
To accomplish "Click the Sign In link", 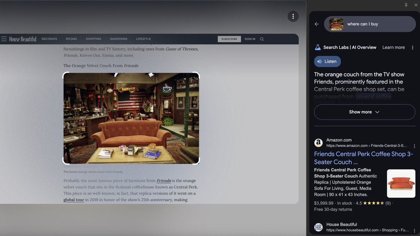I will tap(250, 39).
